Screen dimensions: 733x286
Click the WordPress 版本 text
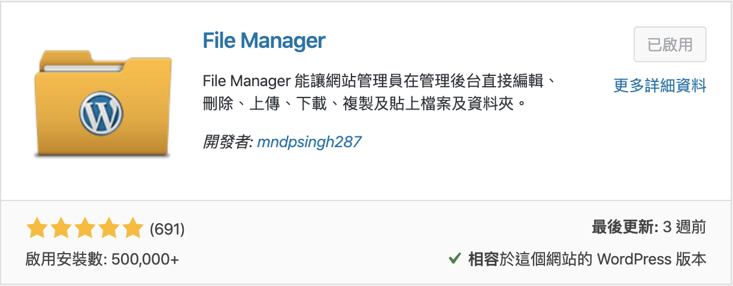pos(652,259)
